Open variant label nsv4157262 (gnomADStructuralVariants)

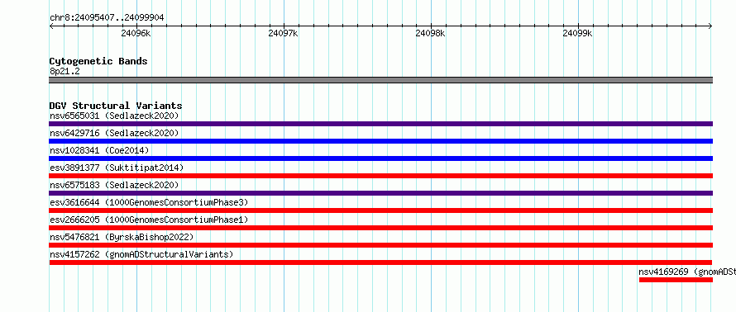141,254
